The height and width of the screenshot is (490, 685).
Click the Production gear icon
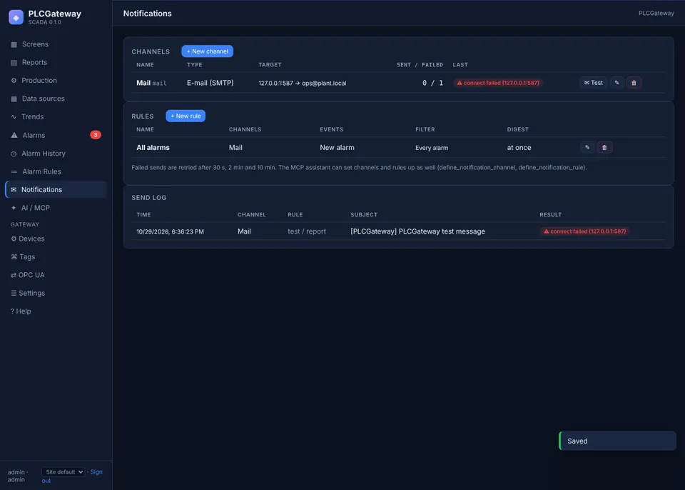tap(14, 81)
